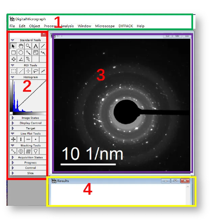
Task: Click the histogram grayscale gradient bar
Action: 29,113
